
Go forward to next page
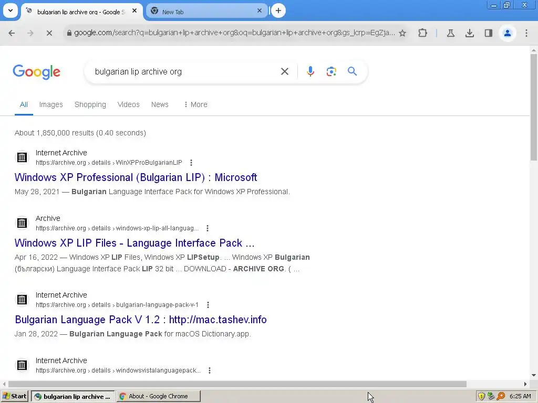click(30, 33)
